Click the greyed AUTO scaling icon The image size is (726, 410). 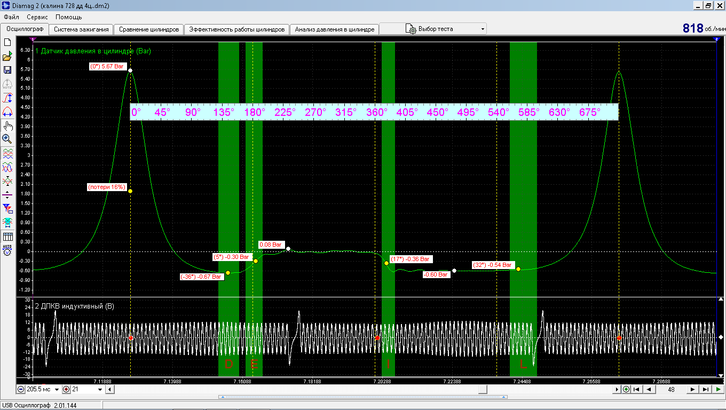(7, 84)
